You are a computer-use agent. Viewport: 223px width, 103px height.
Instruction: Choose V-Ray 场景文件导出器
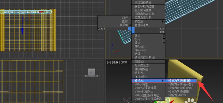[x=148, y=99]
